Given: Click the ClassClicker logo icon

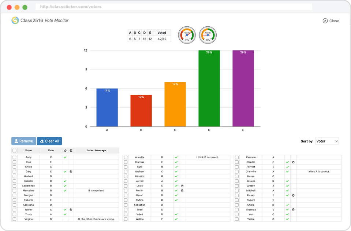Looking at the screenshot, I should (15, 20).
